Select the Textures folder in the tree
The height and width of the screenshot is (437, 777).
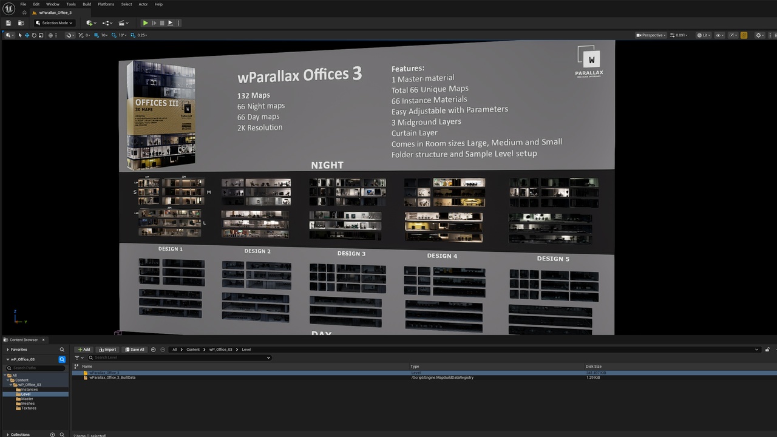[29, 408]
